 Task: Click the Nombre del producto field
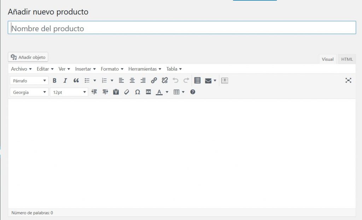pos(182,28)
